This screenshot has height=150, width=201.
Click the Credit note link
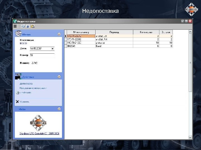pos(25,93)
